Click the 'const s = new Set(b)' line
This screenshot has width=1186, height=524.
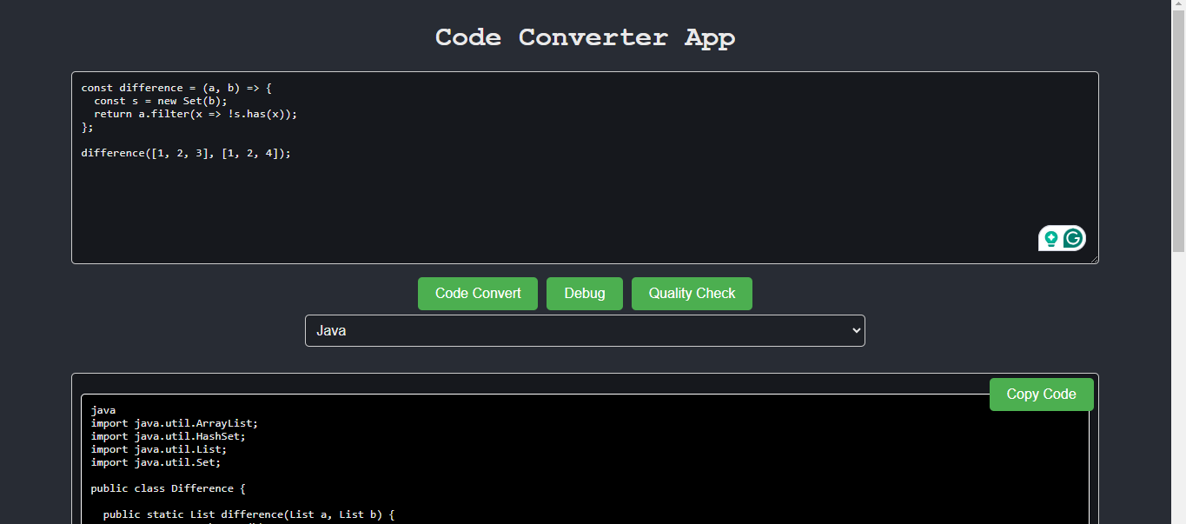point(160,101)
